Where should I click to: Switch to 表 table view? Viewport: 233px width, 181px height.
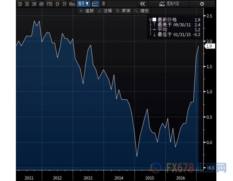click(x=104, y=4)
